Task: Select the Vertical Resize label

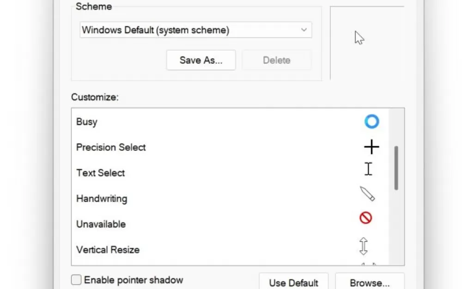Action: coord(108,250)
